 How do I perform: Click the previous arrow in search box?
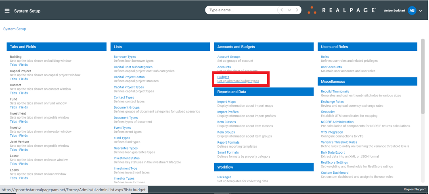[x=282, y=10]
